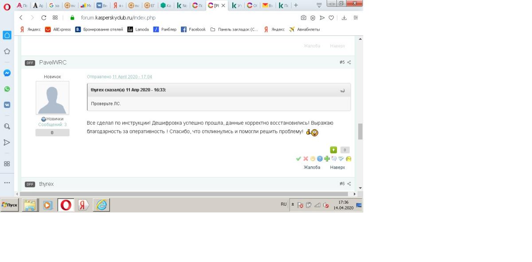Add the page to bookmarks with the heart icon
Viewport: 532px width, 262px height.
[x=331, y=18]
